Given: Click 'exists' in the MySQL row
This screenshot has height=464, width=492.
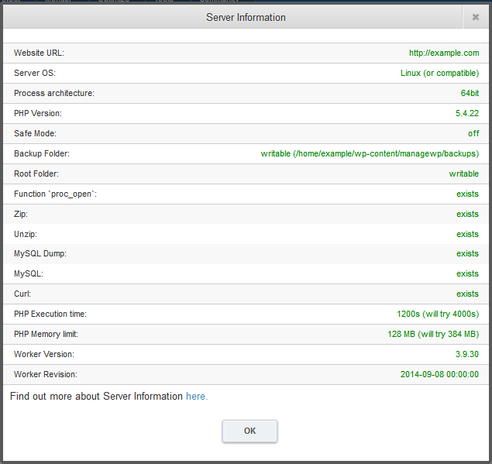Looking at the screenshot, I should point(467,273).
